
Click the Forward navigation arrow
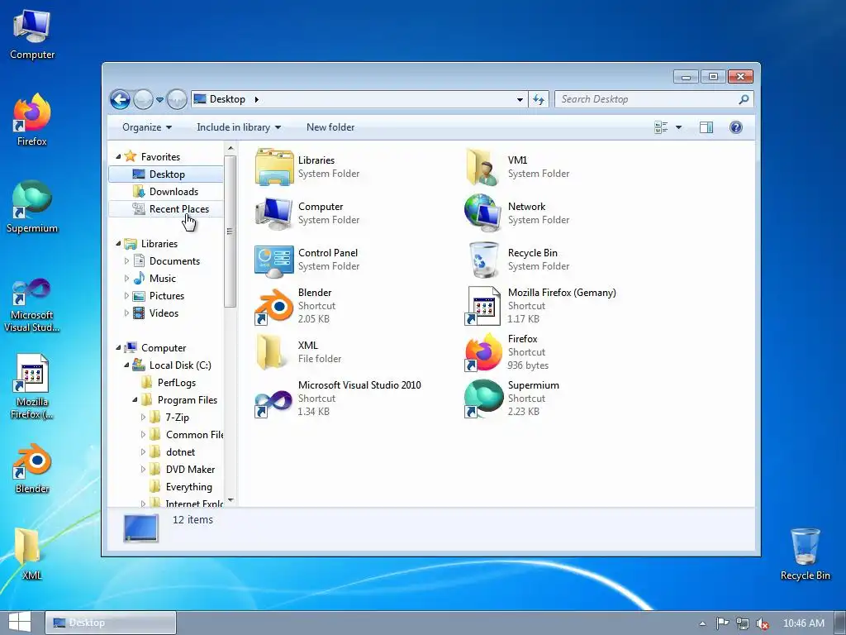(x=143, y=99)
